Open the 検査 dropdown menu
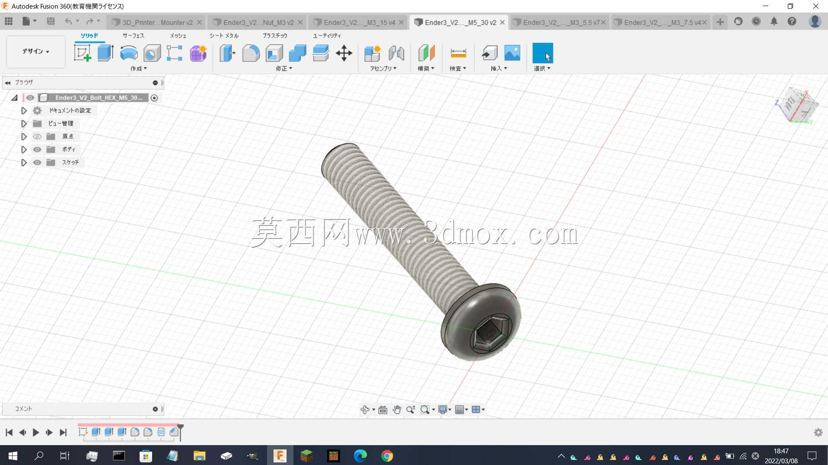The image size is (828, 465). point(458,68)
